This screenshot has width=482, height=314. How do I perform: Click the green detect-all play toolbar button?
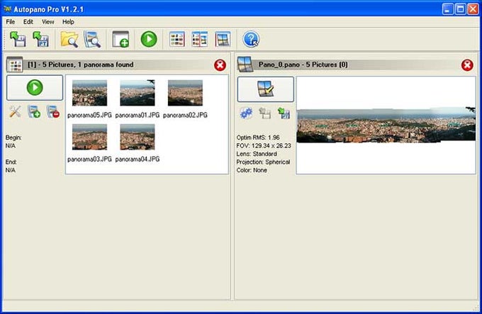coord(149,39)
